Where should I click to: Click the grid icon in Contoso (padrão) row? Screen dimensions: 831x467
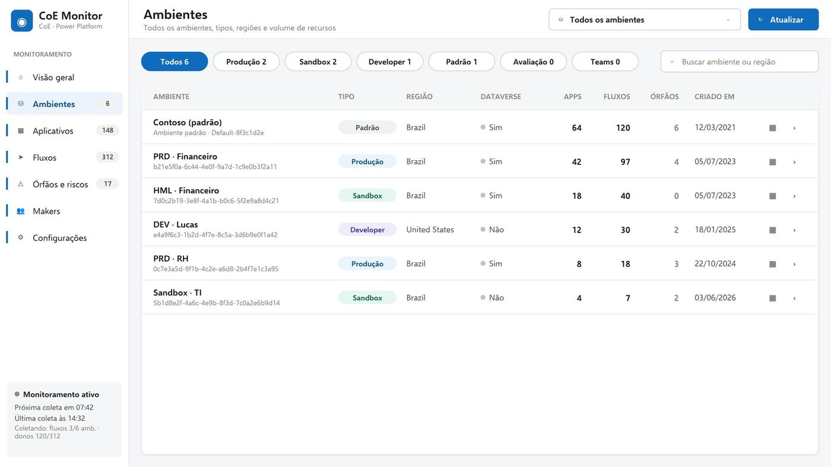tap(773, 128)
